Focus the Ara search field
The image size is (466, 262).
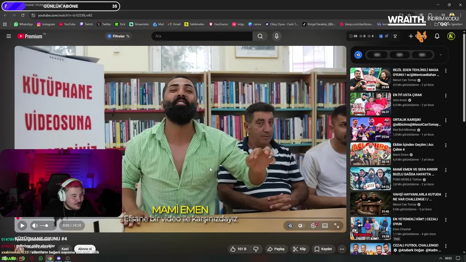pyautogui.click(x=202, y=36)
